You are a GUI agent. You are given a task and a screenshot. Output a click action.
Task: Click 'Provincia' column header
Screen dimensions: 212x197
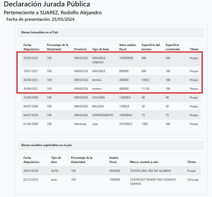coord(80,49)
